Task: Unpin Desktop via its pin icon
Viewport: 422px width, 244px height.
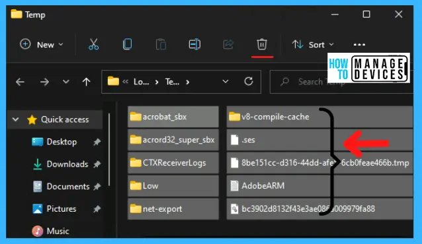Action: 97,142
